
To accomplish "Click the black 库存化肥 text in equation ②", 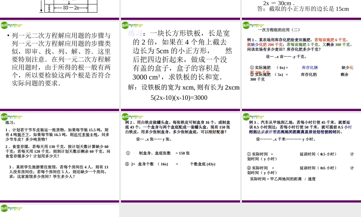I will click(309, 75).
